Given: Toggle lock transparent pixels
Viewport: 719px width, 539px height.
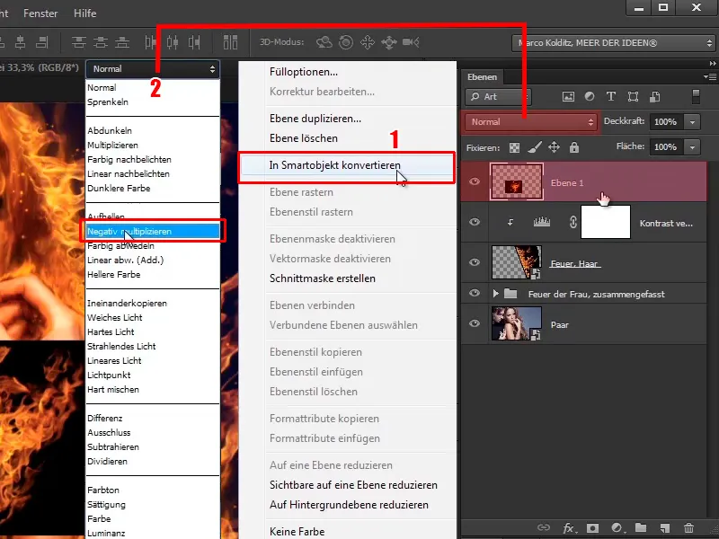Looking at the screenshot, I should 514,147.
